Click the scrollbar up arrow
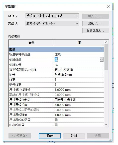This screenshot has height=145, width=118. (x=106, y=42)
